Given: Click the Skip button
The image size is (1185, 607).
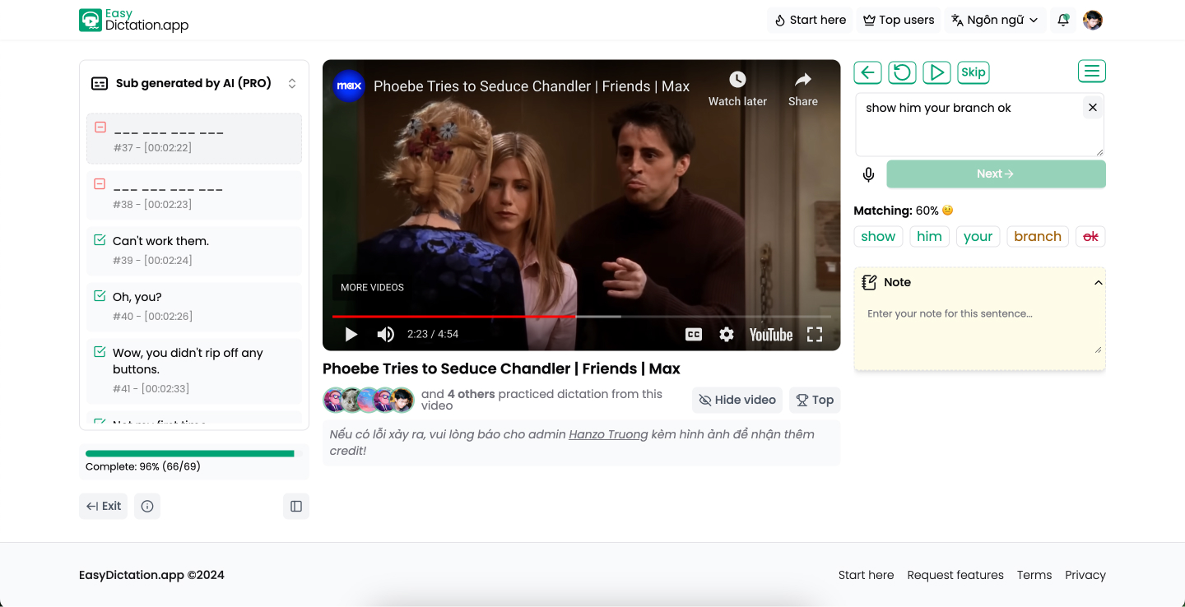Looking at the screenshot, I should pyautogui.click(x=973, y=72).
